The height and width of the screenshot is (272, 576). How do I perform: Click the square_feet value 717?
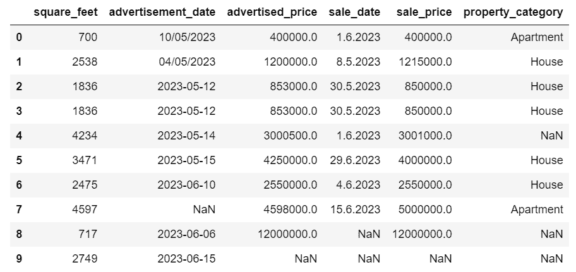(88, 234)
